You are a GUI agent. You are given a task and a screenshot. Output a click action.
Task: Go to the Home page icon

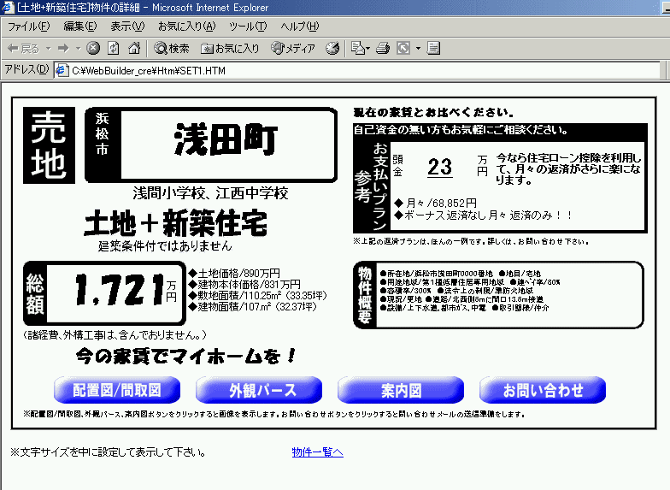[132, 48]
